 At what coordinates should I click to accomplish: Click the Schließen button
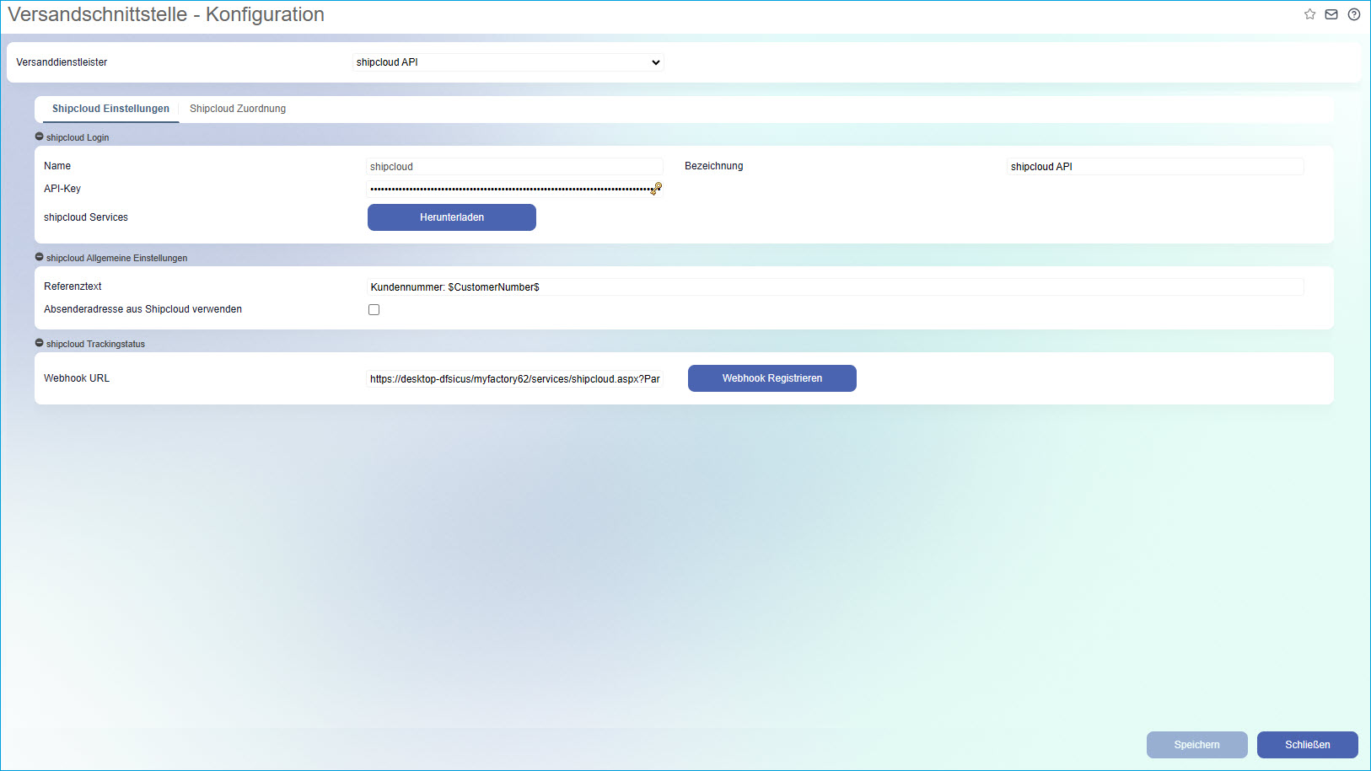(1308, 745)
